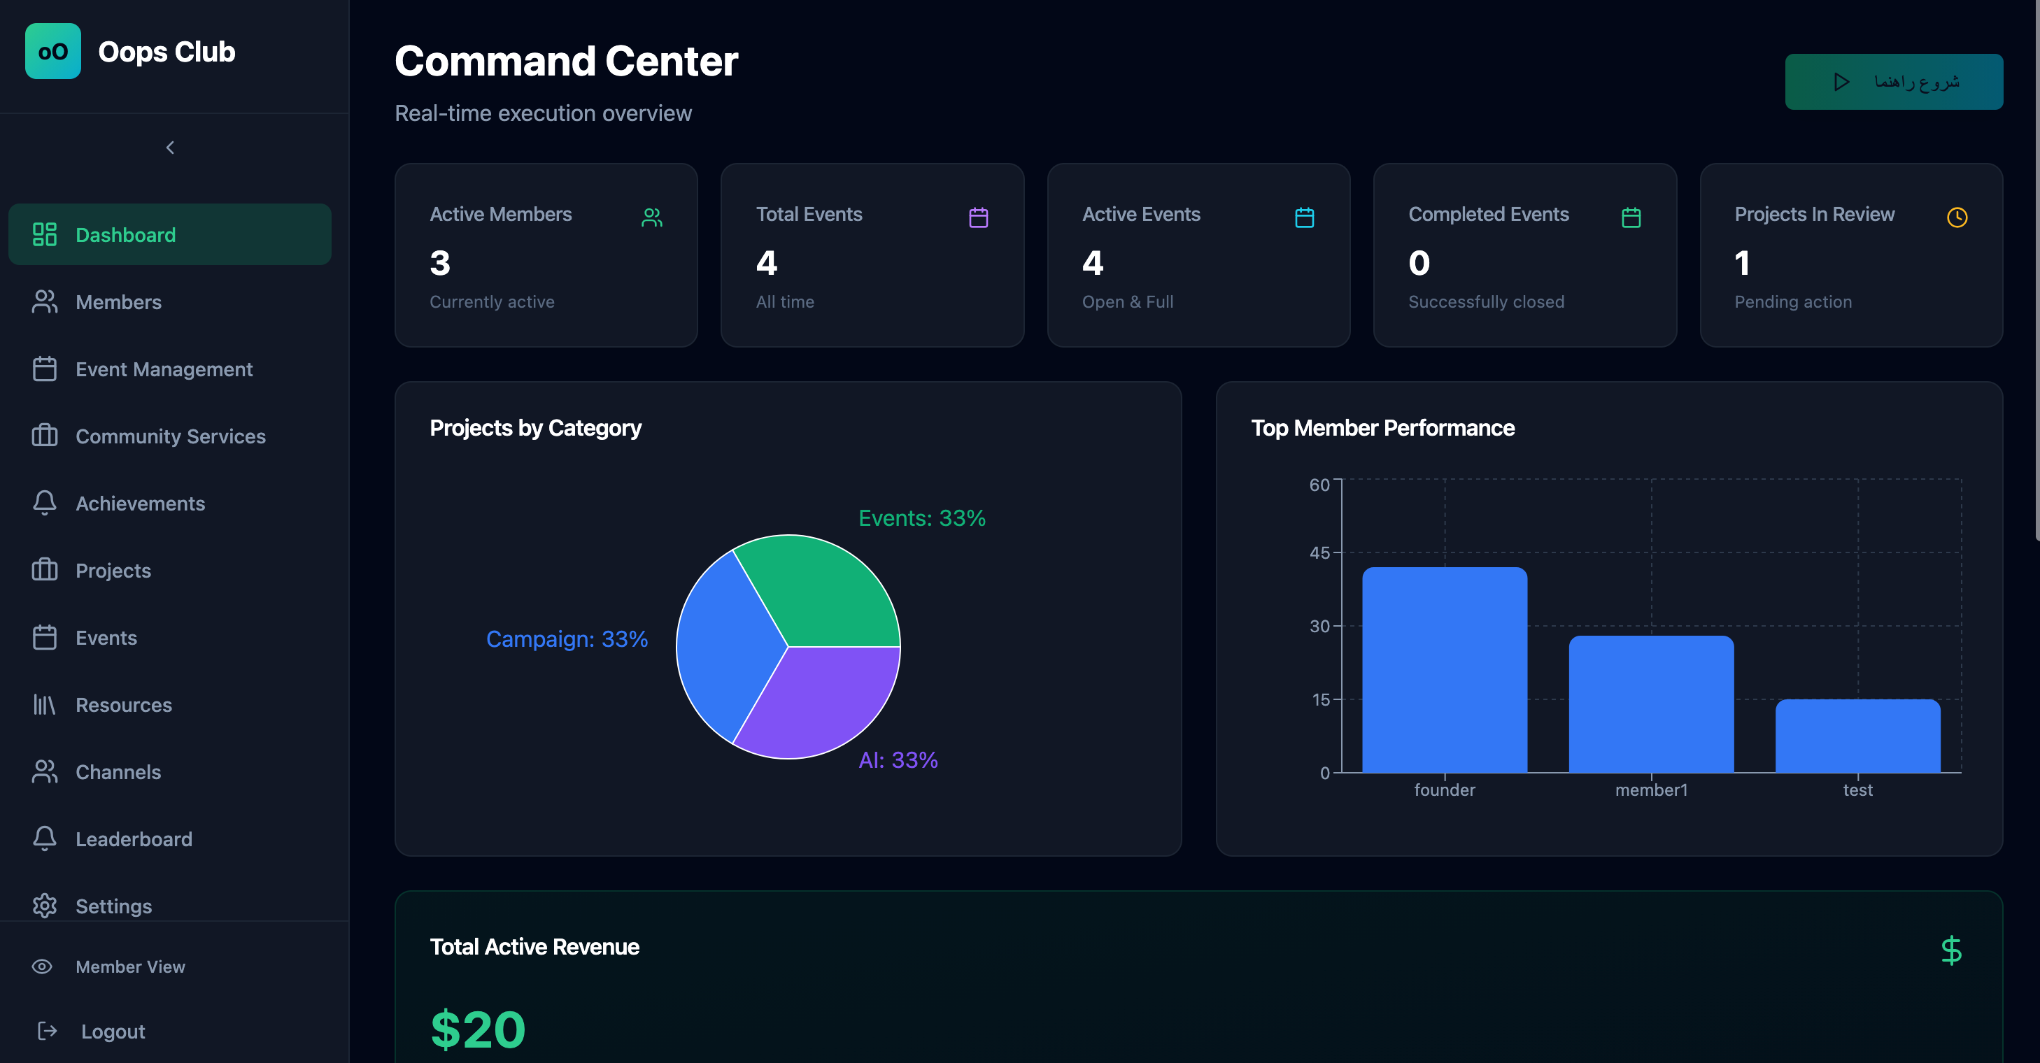Click the play icon in guide button
This screenshot has height=1063, width=2040.
(1841, 82)
